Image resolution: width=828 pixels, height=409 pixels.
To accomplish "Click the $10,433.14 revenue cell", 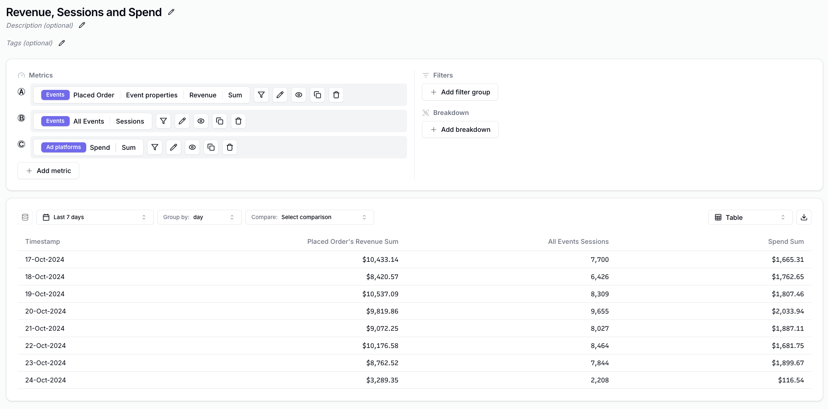I will [x=380, y=260].
